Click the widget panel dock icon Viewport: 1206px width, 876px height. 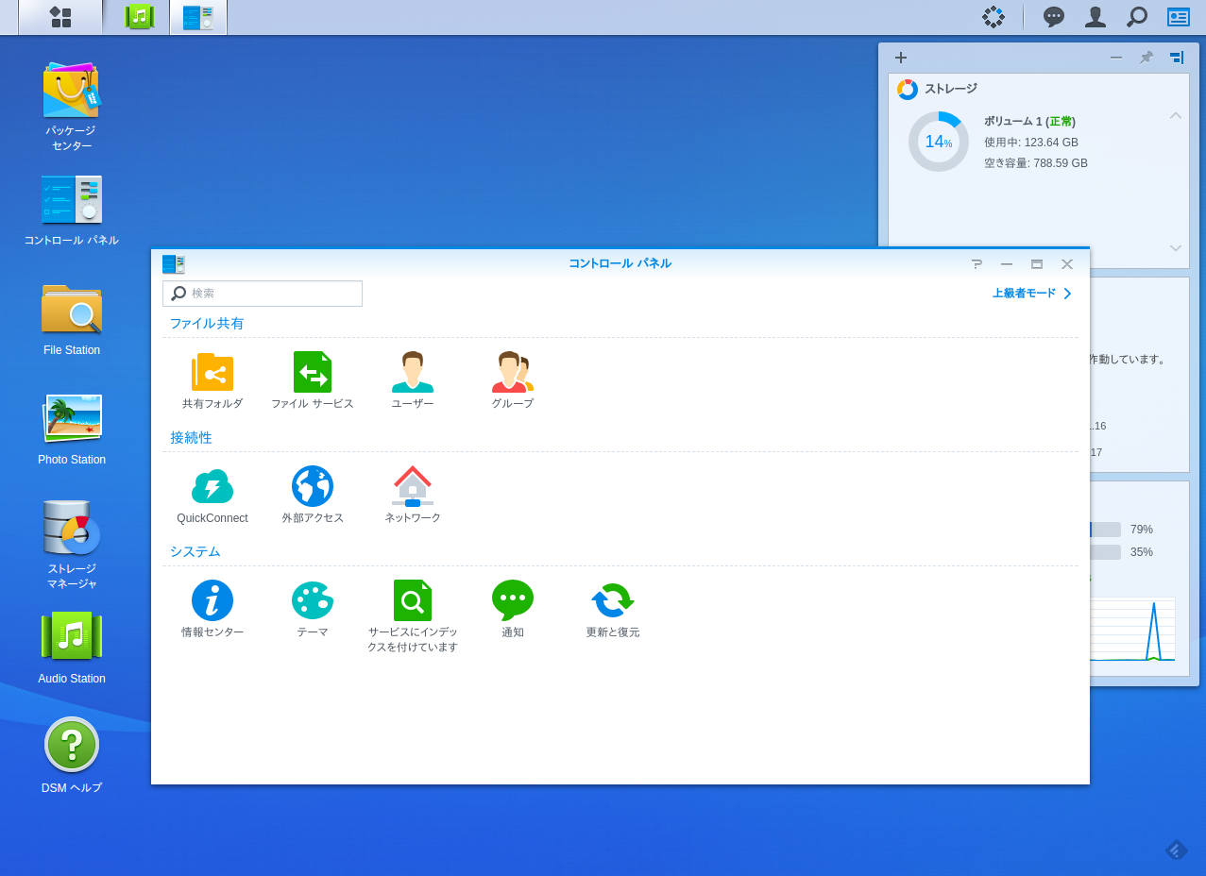(1177, 58)
